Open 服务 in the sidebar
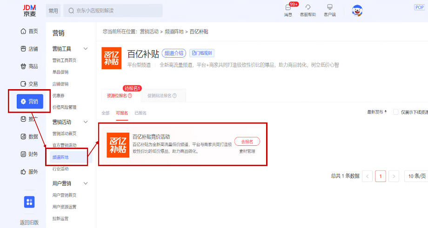Image resolution: width=428 pixels, height=228 pixels. click(x=29, y=172)
